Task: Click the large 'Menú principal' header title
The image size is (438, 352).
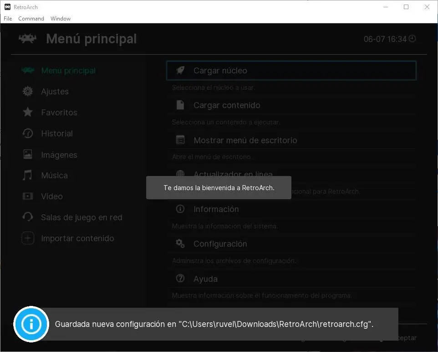Action: (92, 39)
